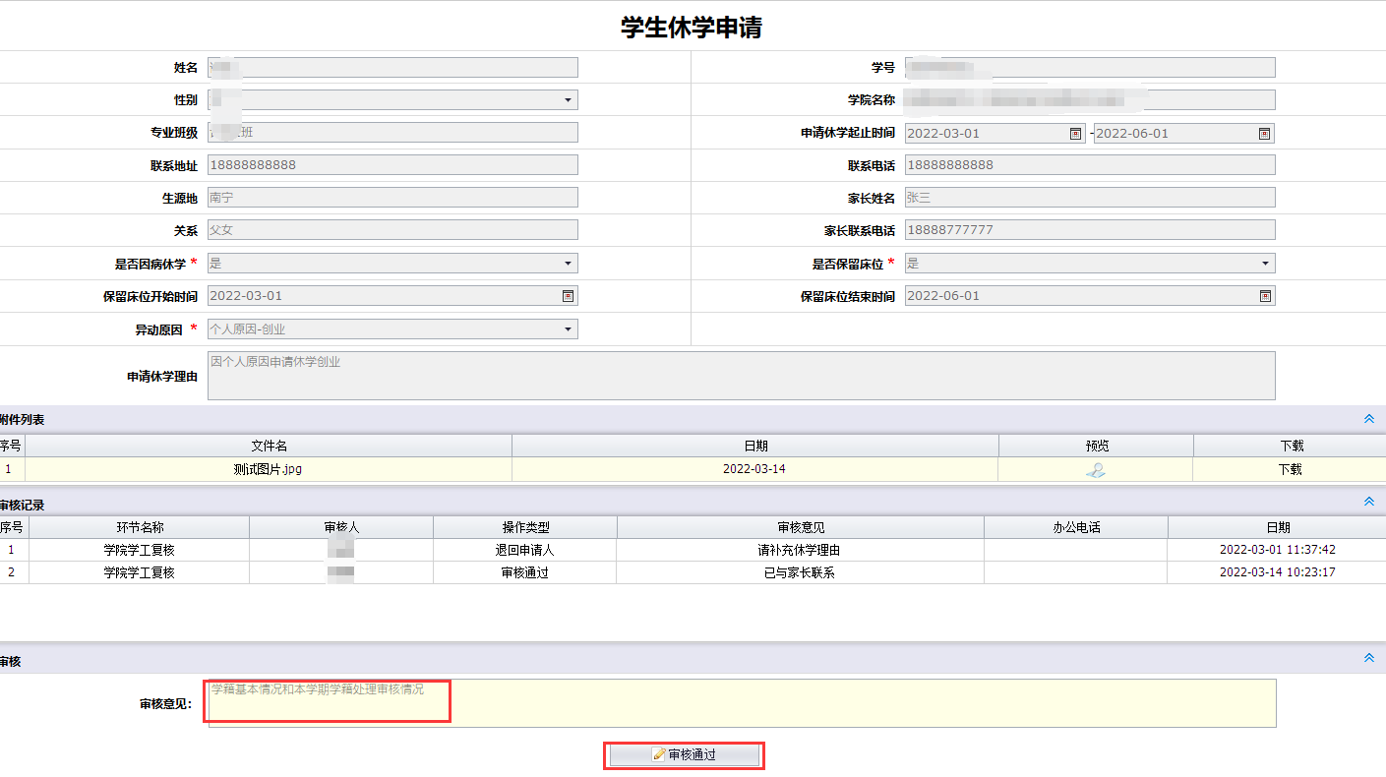This screenshot has width=1386, height=777.
Task: Click the 文件名 column header
Action: [x=269, y=447]
